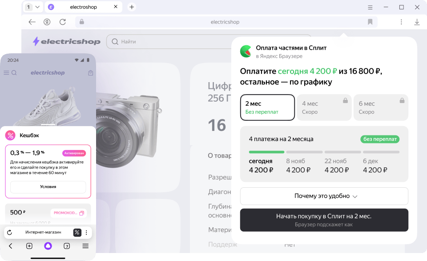The width and height of the screenshot is (427, 261).
Task: Click the 22 нояб payment progress segment
Action: 342,152
